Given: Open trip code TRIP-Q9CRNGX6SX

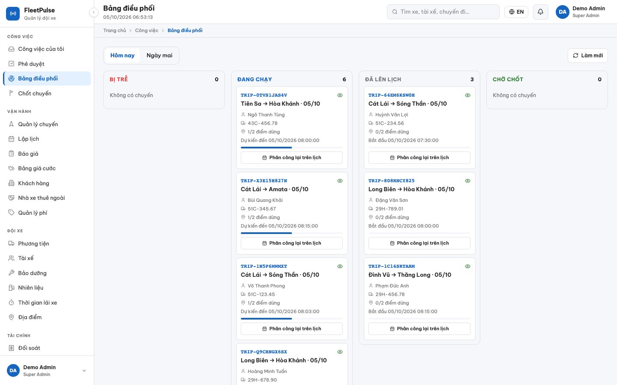Looking at the screenshot, I should tap(264, 352).
